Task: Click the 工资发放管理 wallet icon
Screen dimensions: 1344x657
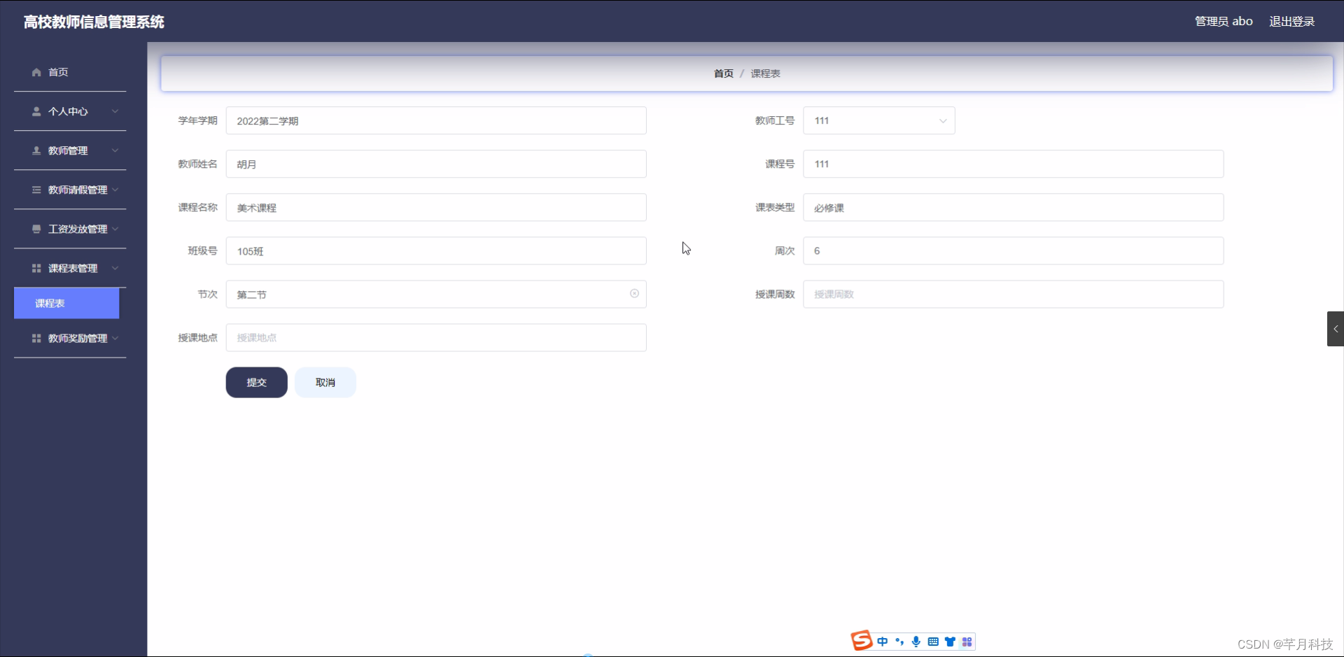Action: (x=36, y=229)
